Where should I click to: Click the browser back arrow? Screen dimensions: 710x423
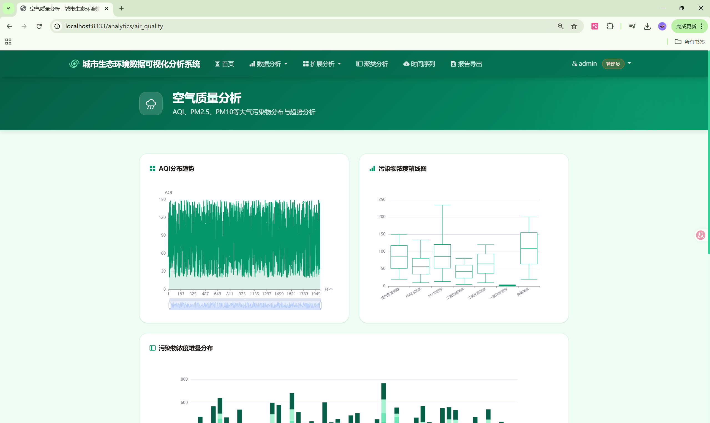pyautogui.click(x=9, y=26)
